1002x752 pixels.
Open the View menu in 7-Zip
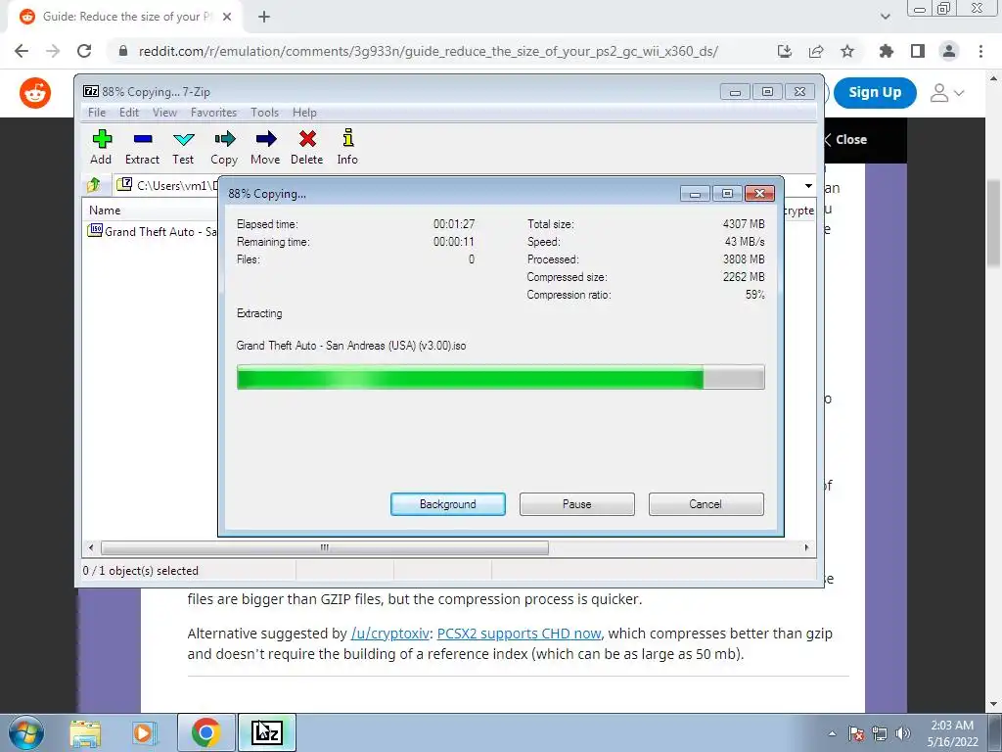(x=164, y=113)
